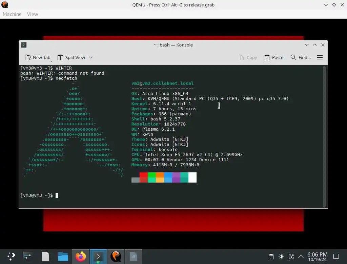347x264 pixels.
Task: Click the Host KVM/QEMU line
Action: (x=210, y=99)
